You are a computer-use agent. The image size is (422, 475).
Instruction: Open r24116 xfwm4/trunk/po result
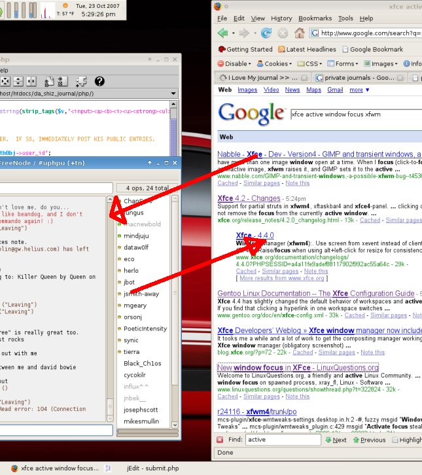click(257, 412)
